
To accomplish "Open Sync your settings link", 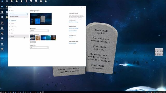I will (73, 31).
